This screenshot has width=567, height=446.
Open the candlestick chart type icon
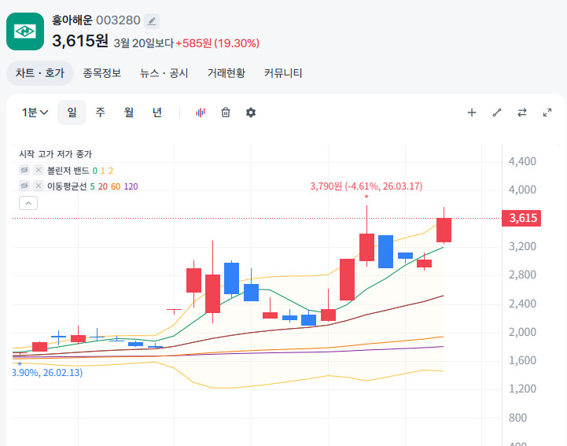coord(201,112)
